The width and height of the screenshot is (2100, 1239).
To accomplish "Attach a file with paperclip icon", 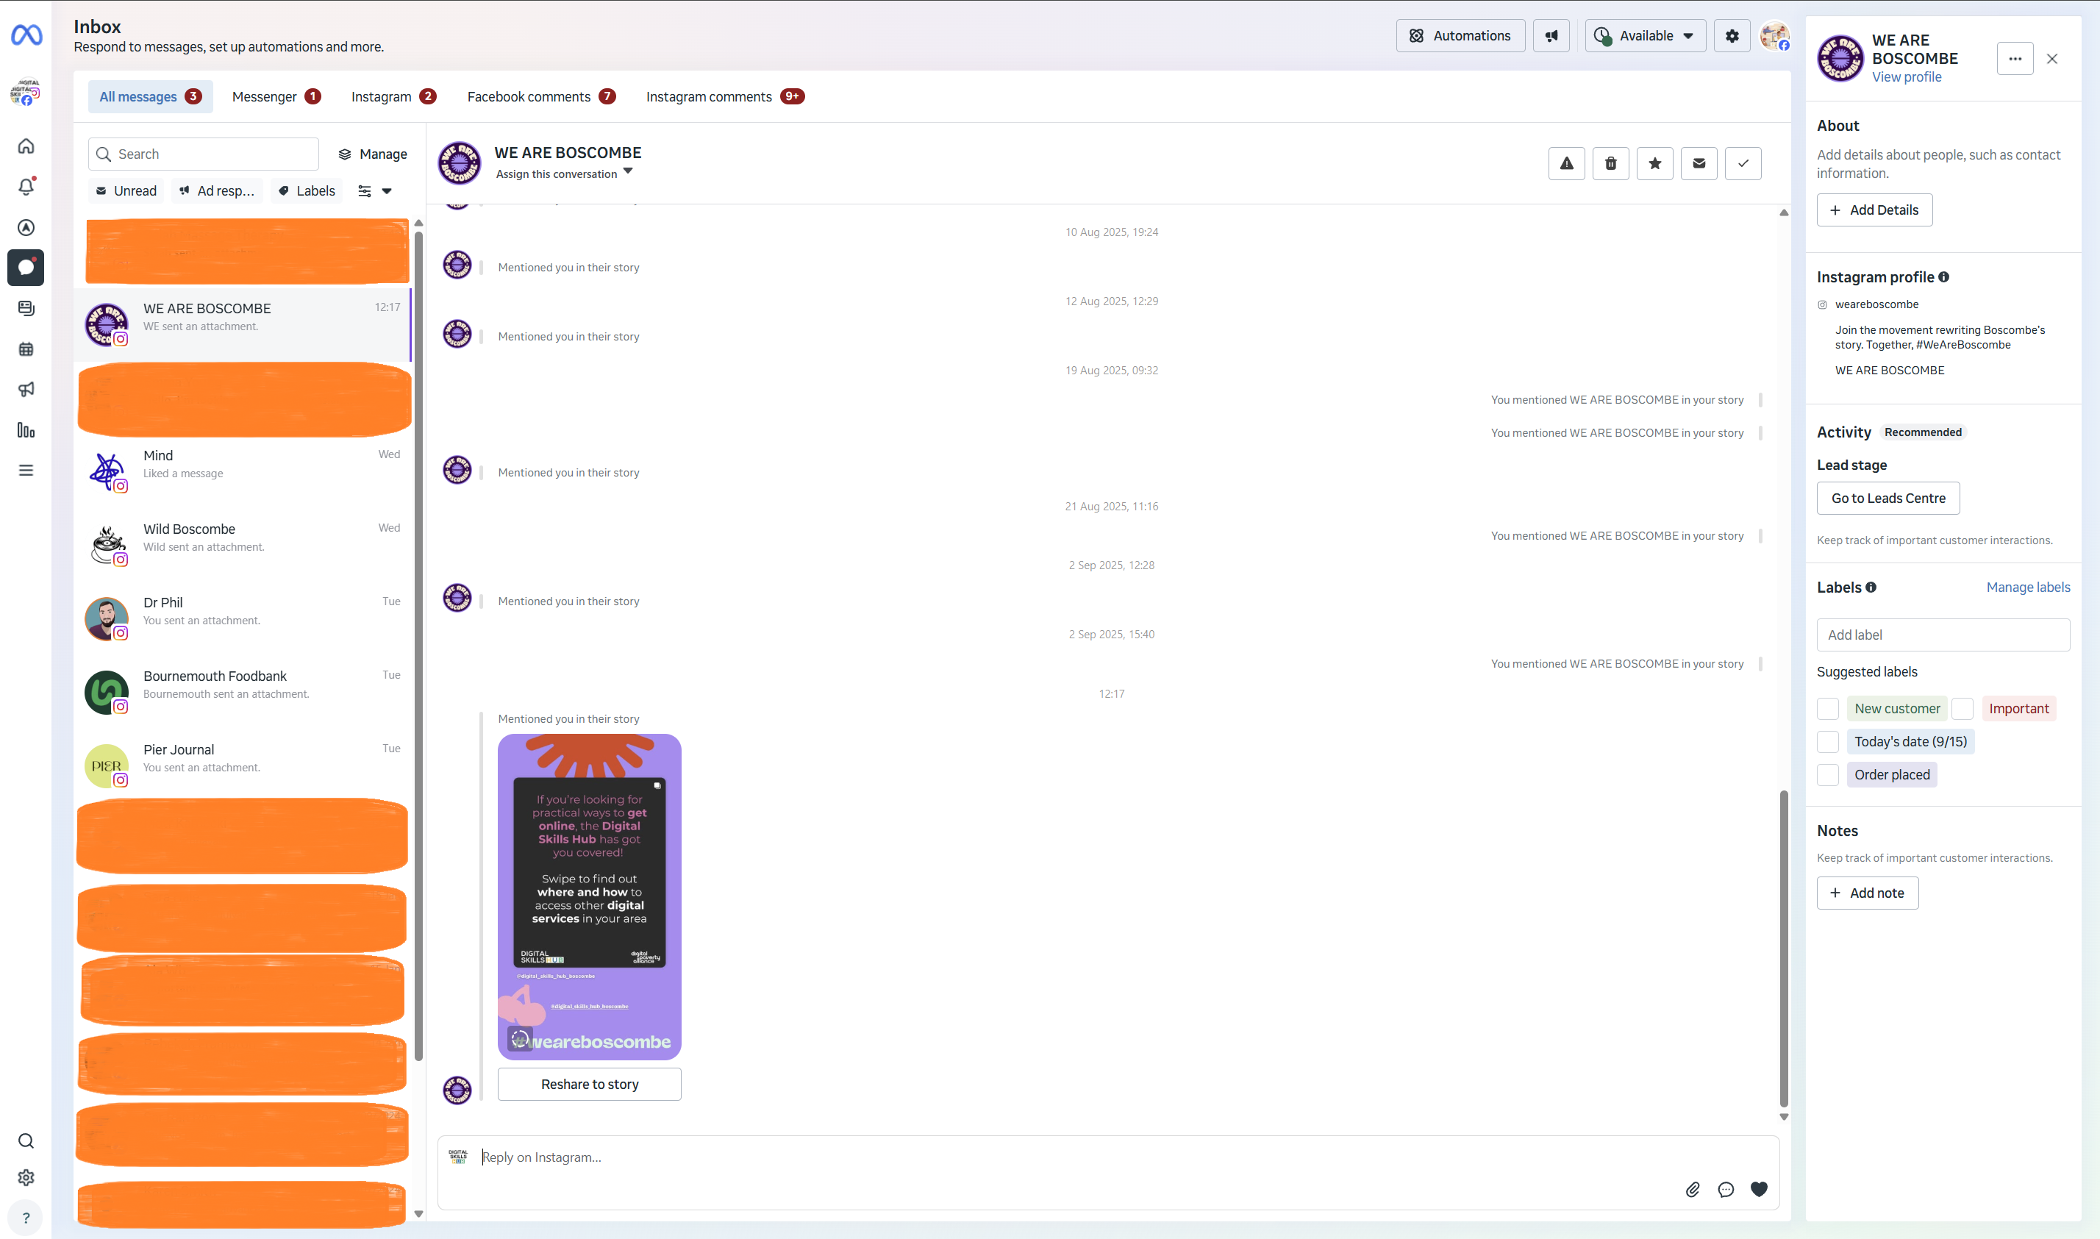I will pyautogui.click(x=1693, y=1190).
